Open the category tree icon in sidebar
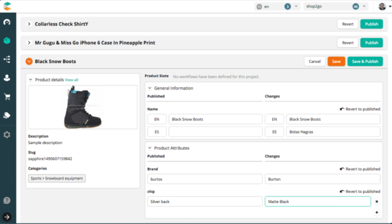This screenshot has height=224, width=392. click(7, 59)
